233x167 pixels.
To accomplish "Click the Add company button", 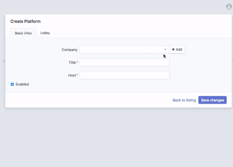I will click(177, 49).
